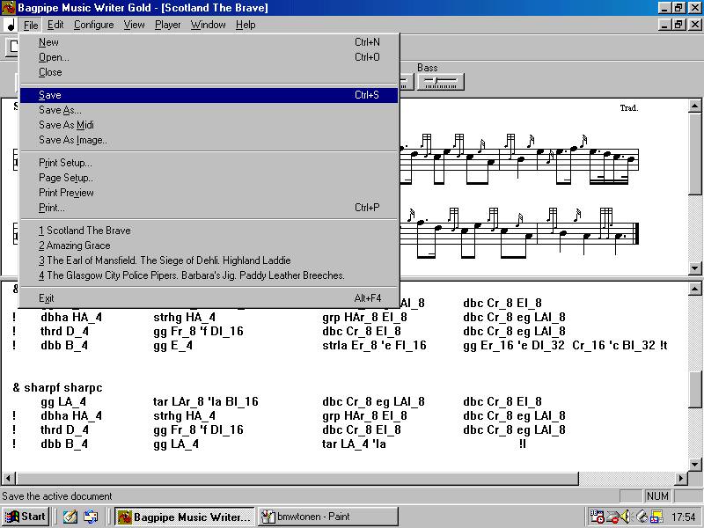704x528 pixels.
Task: Click the Start button
Action: click(26, 517)
